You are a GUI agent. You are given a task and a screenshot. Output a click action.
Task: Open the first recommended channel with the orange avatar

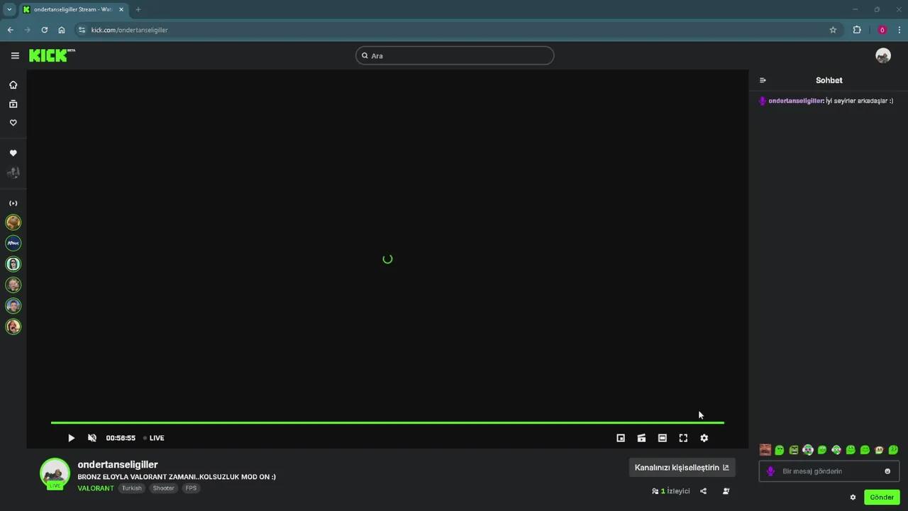tap(13, 222)
